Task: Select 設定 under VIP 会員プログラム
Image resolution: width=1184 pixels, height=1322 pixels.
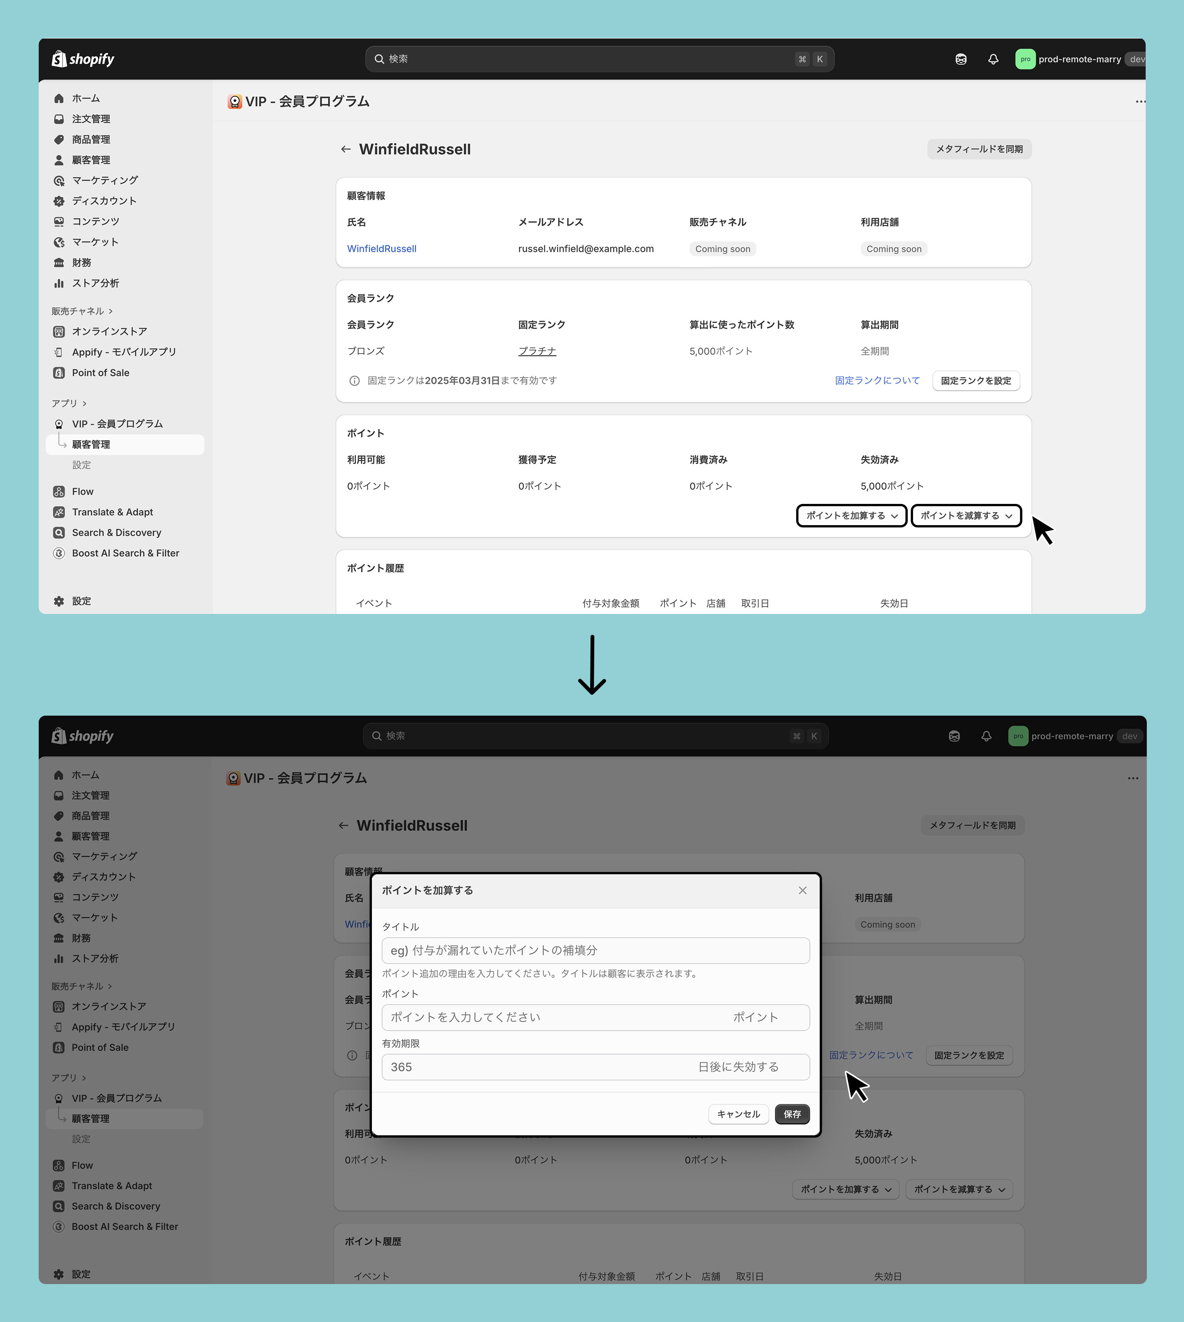Action: point(81,464)
